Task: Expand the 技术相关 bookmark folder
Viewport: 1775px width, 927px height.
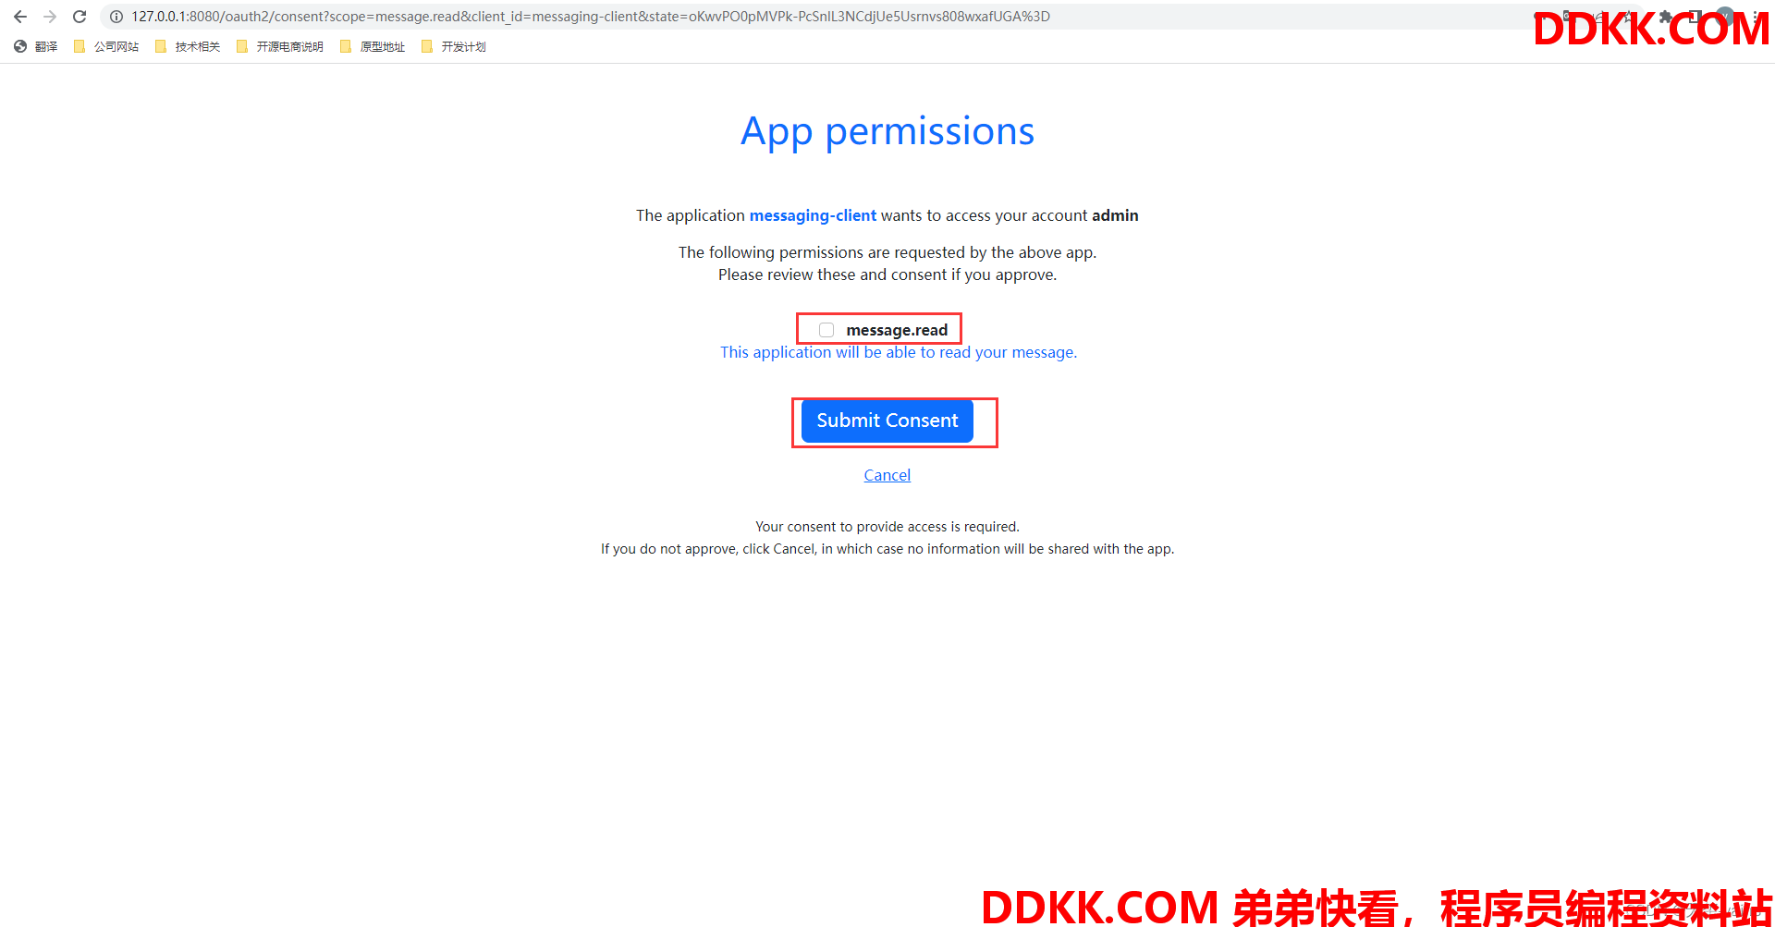Action: pos(188,46)
